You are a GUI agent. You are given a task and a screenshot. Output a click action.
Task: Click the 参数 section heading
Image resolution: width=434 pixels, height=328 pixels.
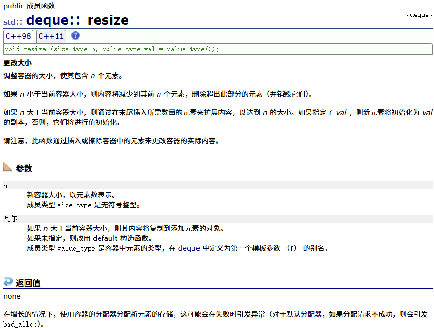pos(24,168)
